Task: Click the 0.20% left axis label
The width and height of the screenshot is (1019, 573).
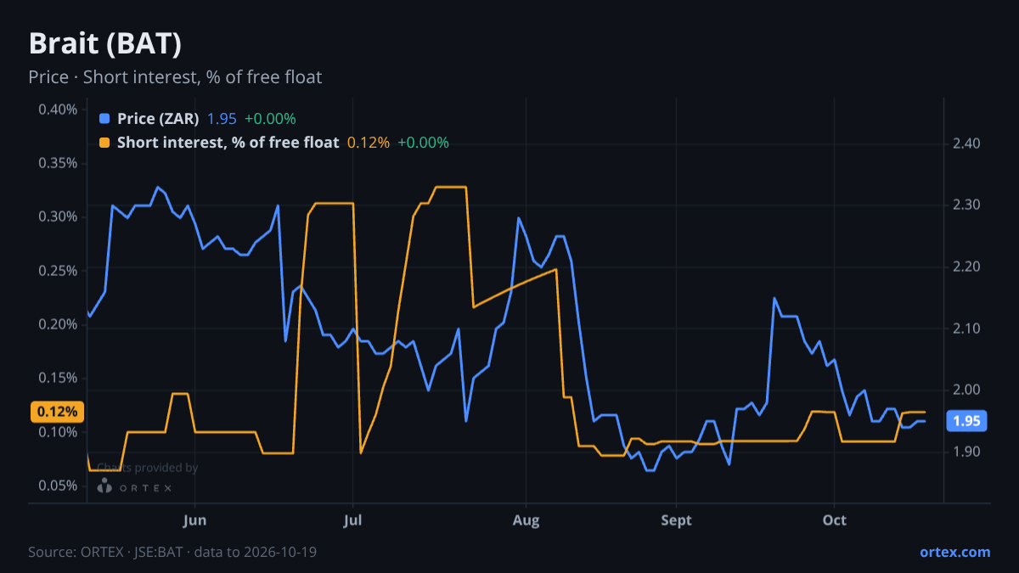Action: tap(58, 324)
